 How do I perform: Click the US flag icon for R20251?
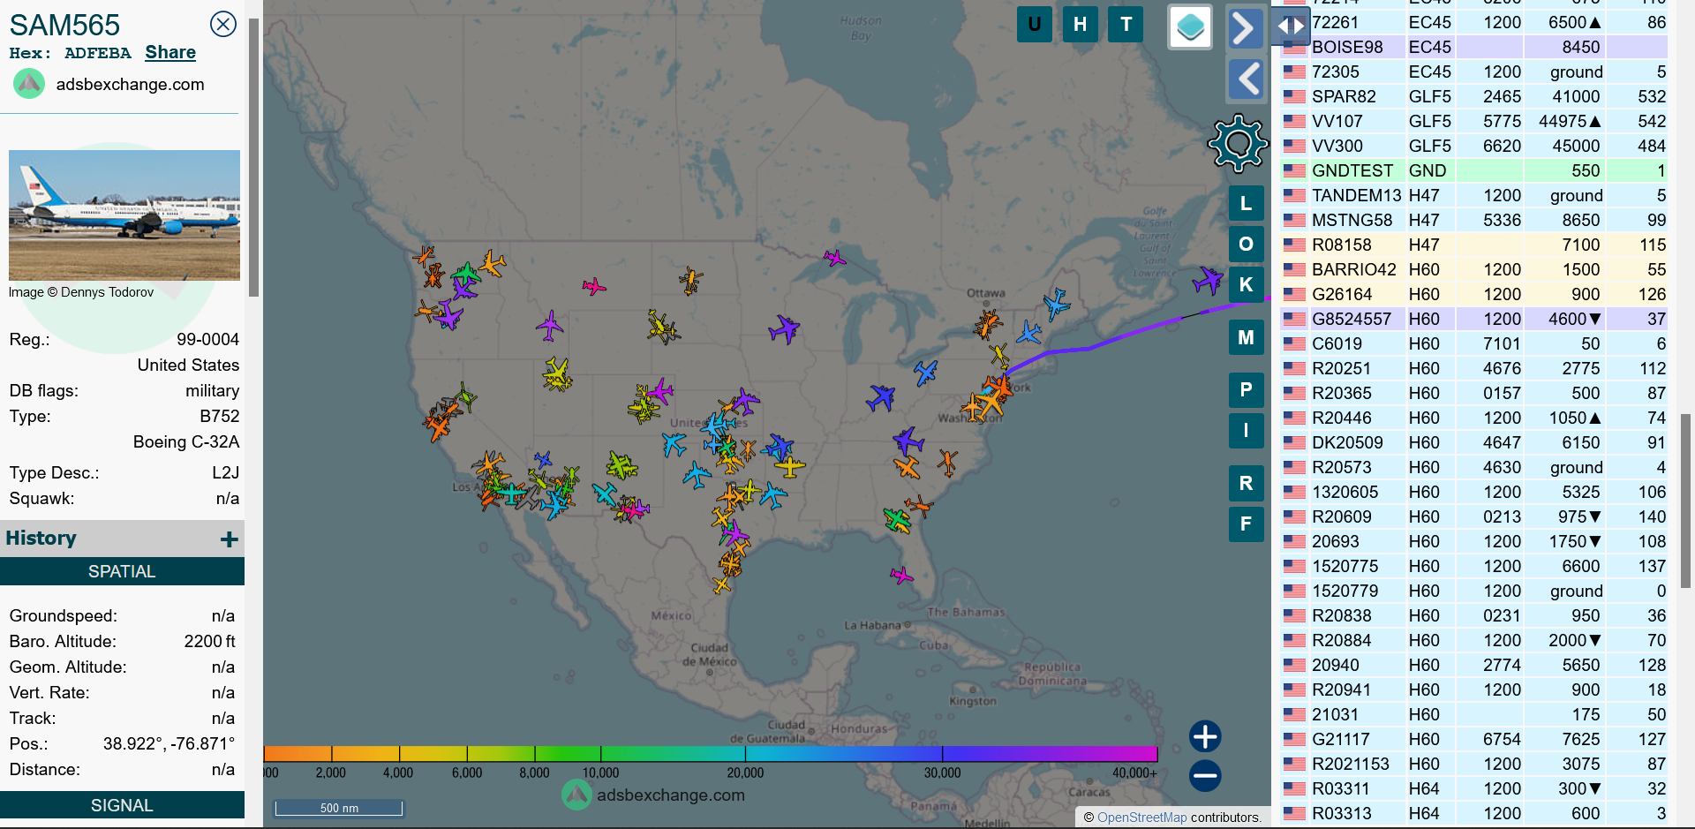(1294, 368)
